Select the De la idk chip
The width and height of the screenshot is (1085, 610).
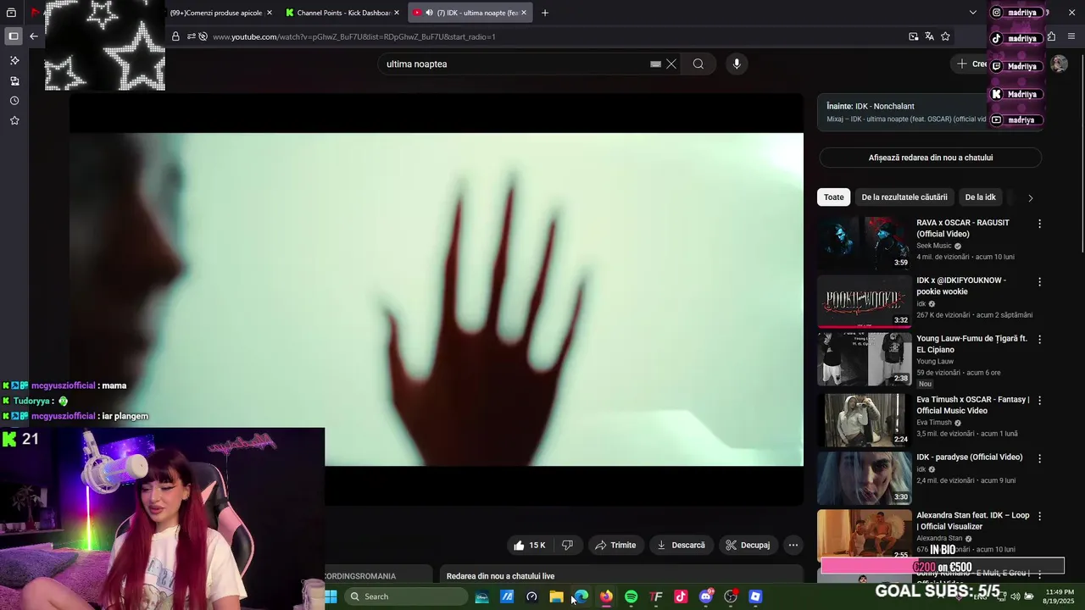point(980,197)
